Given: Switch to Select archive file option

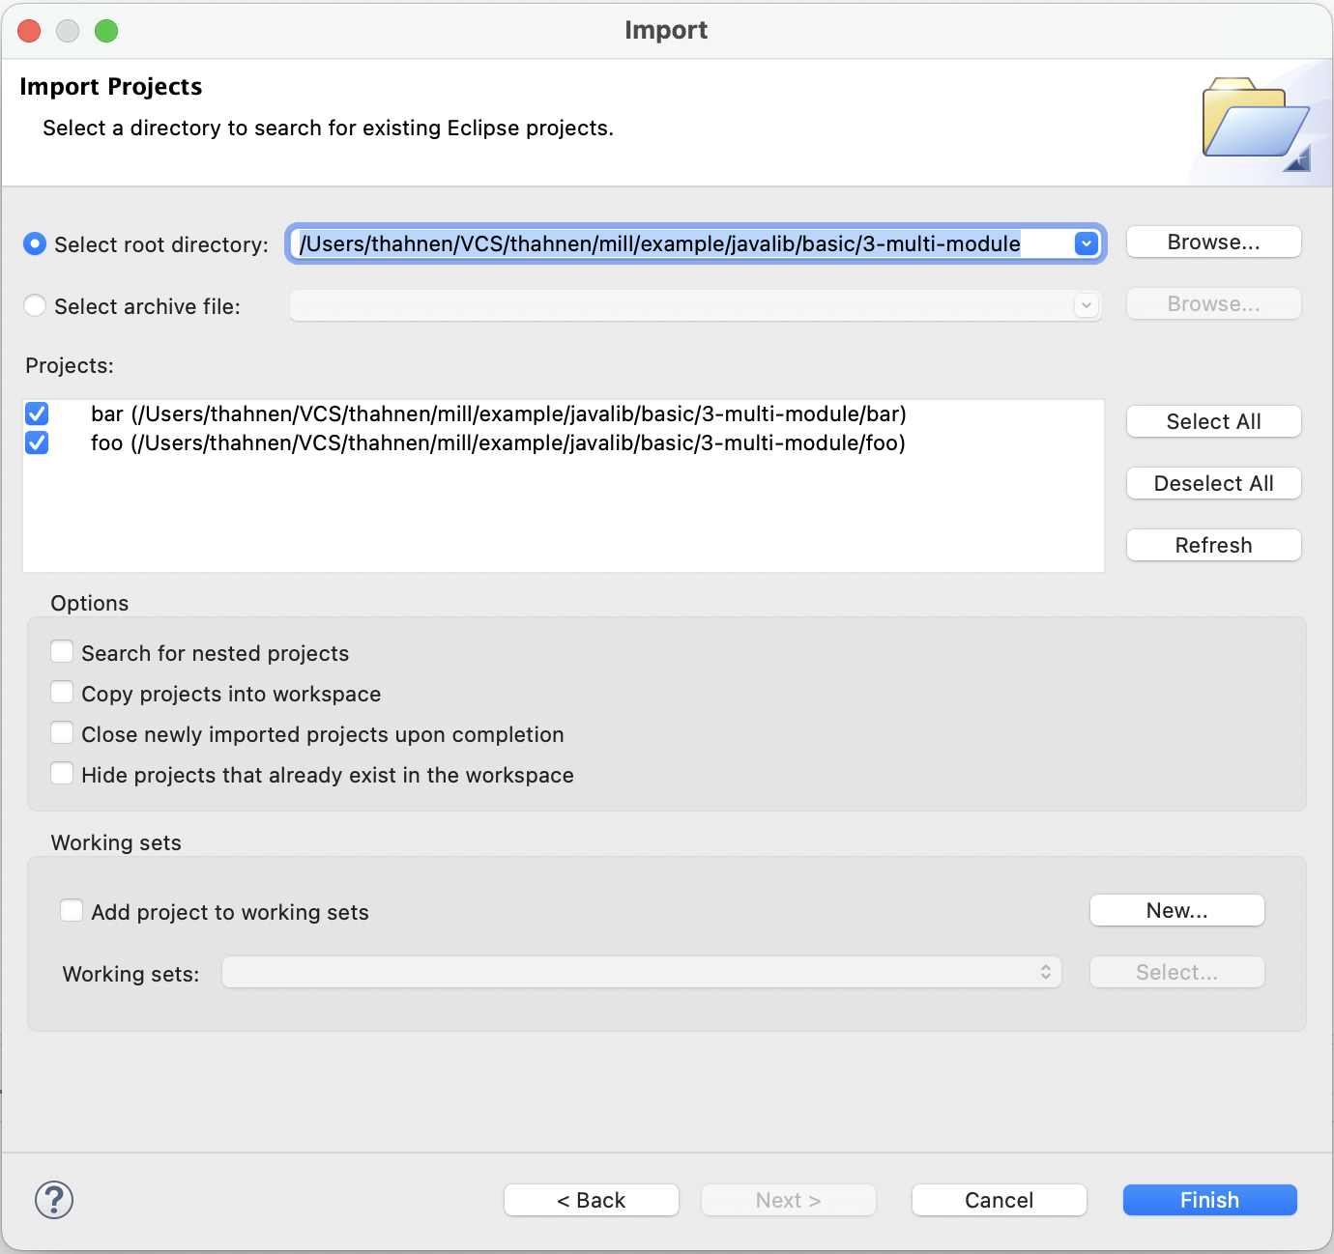Looking at the screenshot, I should (35, 305).
